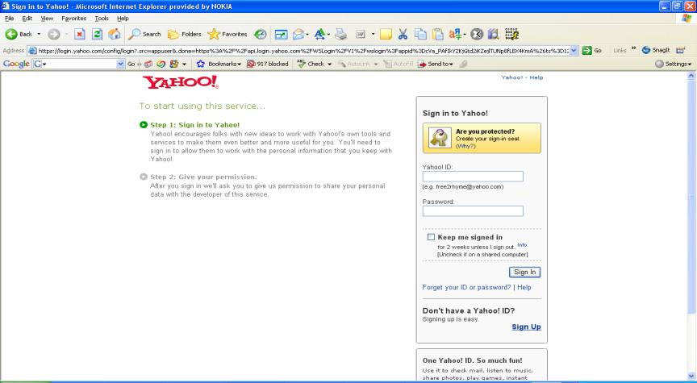Open History with green clock icon
The image size is (697, 383).
(260, 34)
